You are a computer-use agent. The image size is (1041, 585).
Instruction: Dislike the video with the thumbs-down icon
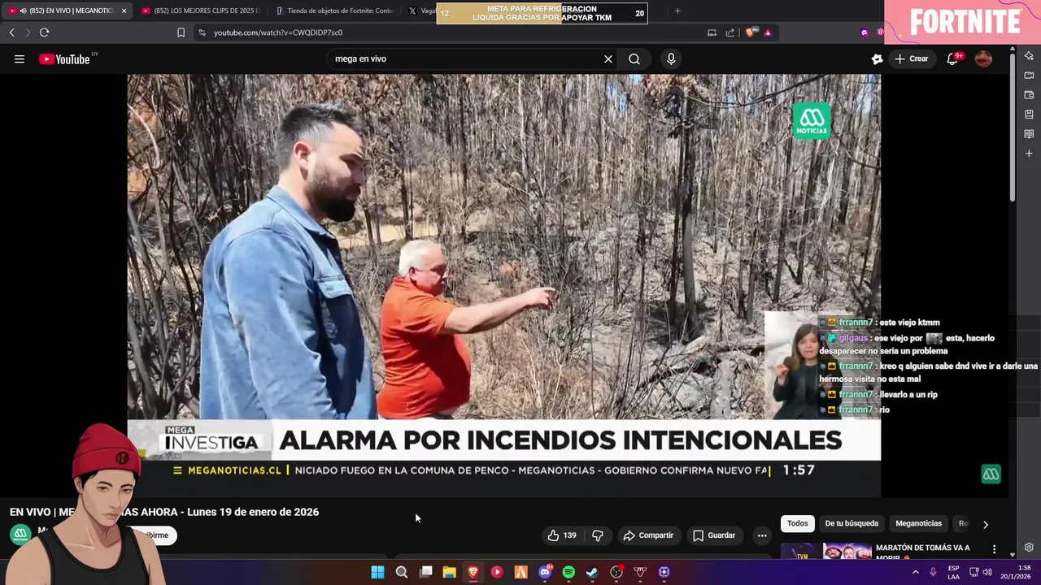click(598, 535)
